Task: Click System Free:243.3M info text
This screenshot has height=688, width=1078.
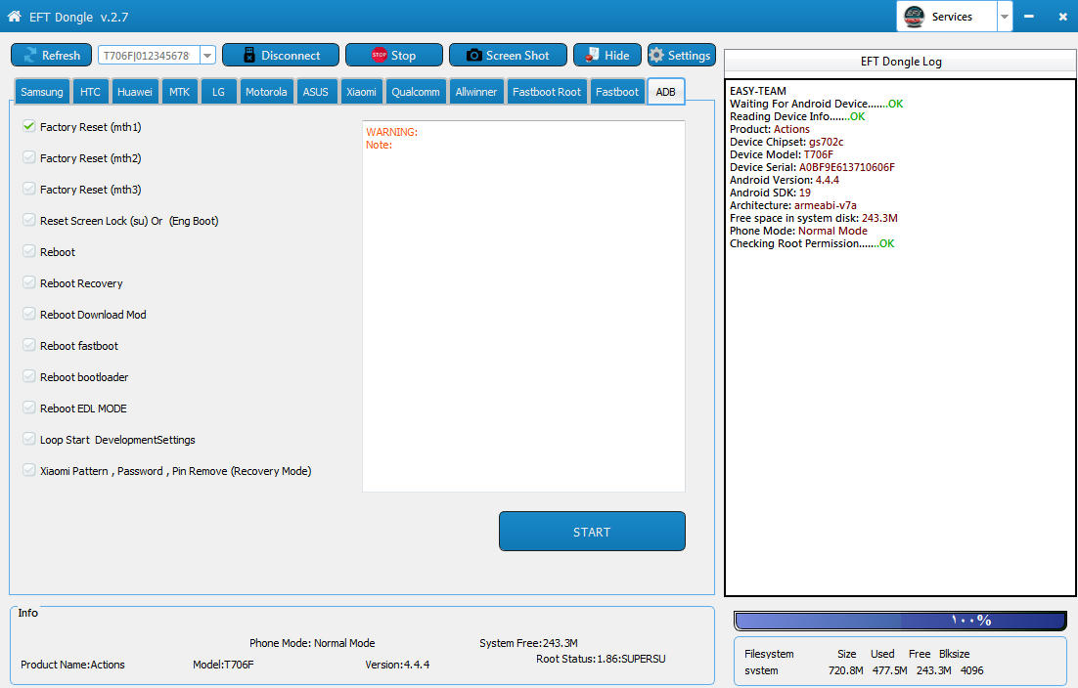Action: pos(528,643)
